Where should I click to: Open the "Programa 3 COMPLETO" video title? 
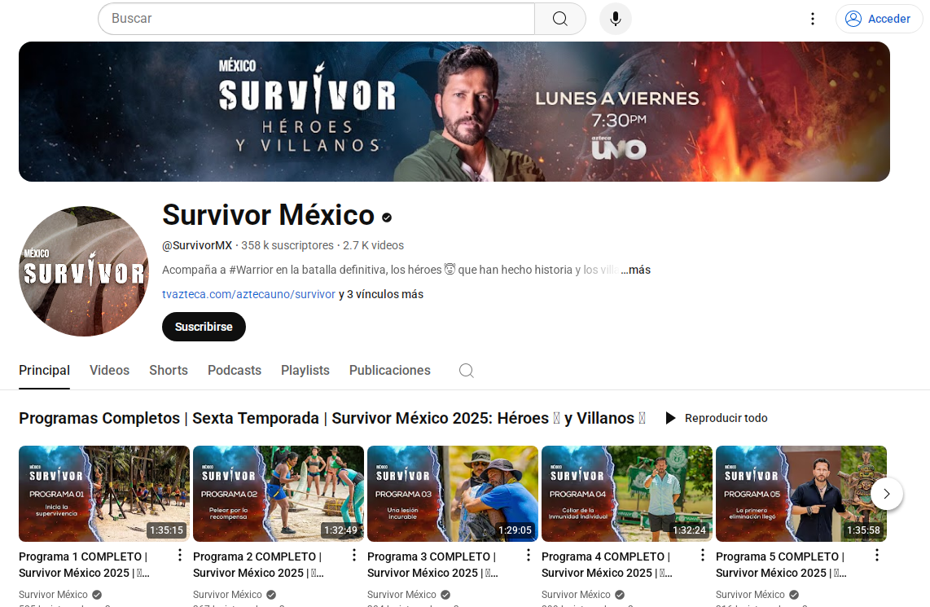tap(433, 565)
